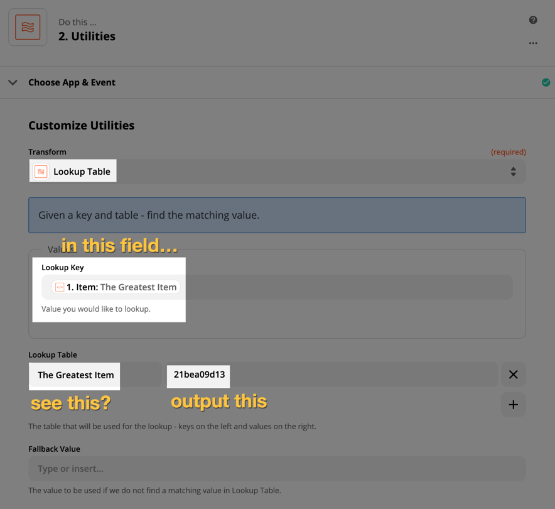The height and width of the screenshot is (509, 555).
Task: Open the help question mark icon
Action: pos(533,20)
